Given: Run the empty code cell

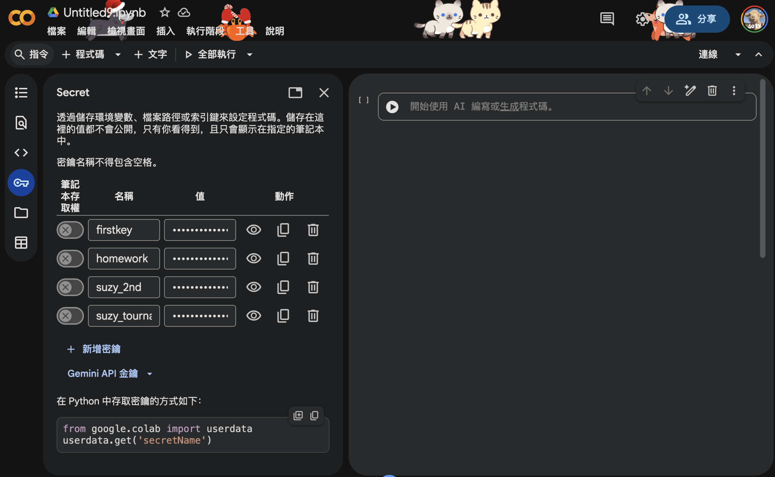Looking at the screenshot, I should (x=392, y=107).
